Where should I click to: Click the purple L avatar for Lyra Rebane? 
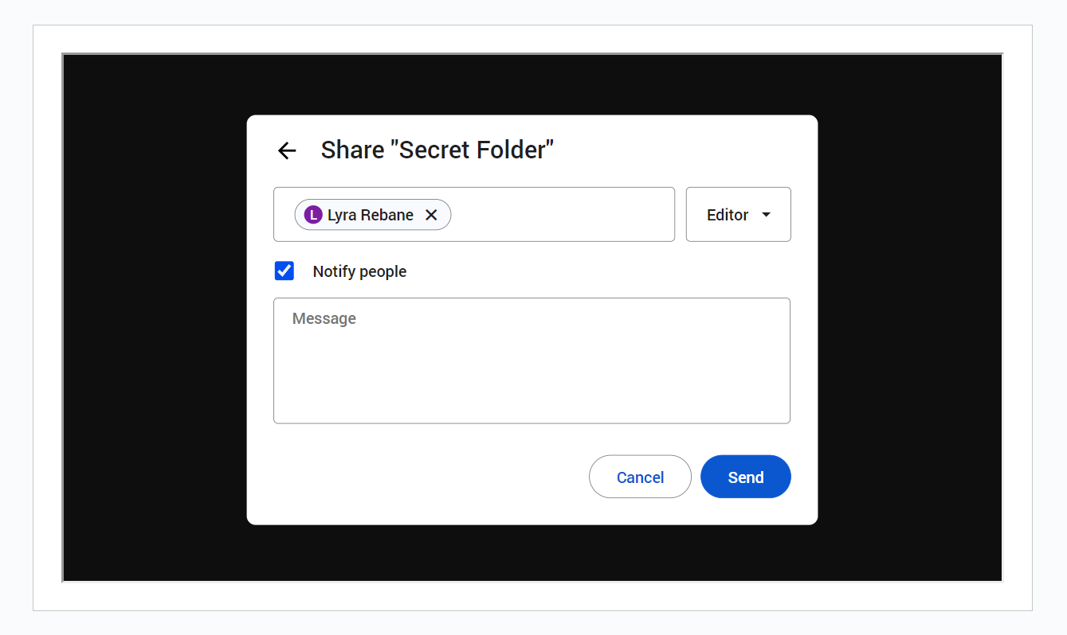313,215
